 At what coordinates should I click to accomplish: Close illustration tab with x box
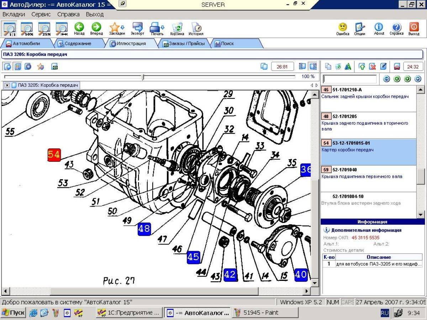pyautogui.click(x=7, y=85)
